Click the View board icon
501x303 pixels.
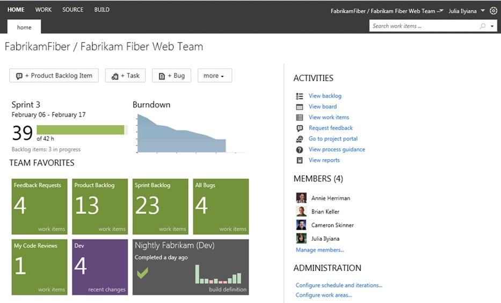tap(300, 107)
